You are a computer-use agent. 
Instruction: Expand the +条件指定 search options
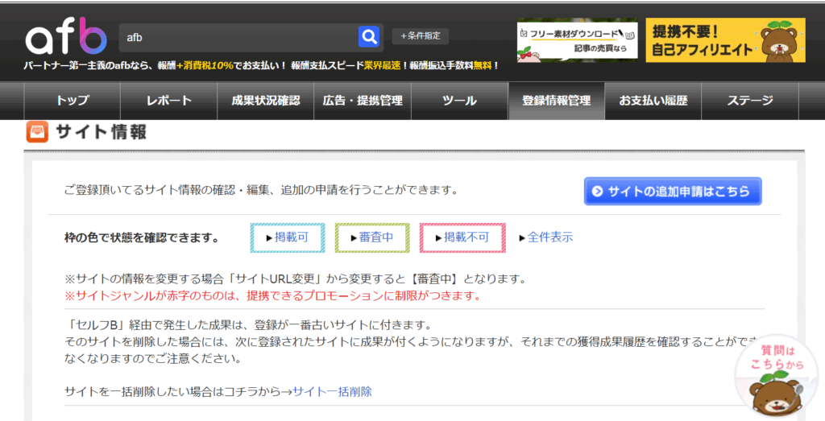tap(420, 36)
